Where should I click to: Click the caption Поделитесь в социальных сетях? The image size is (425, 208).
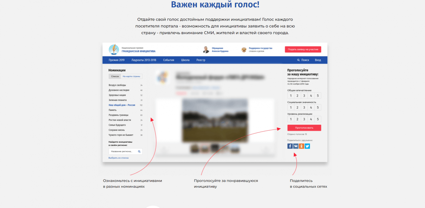tap(308, 184)
